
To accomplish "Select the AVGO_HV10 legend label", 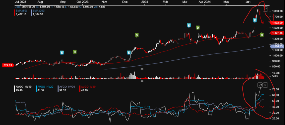I will click(24, 87).
